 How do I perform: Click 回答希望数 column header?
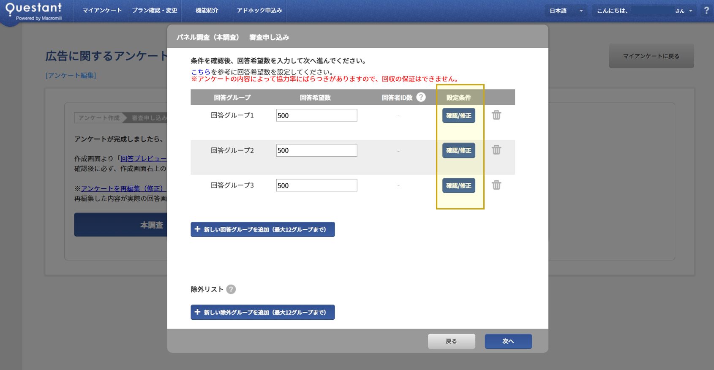315,98
